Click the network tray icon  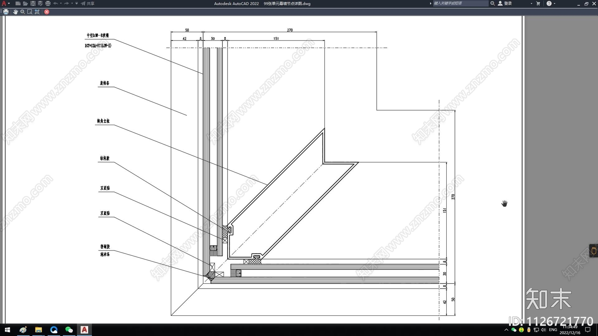[x=536, y=330]
